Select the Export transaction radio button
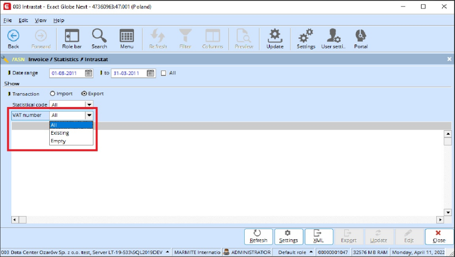The height and width of the screenshot is (257, 455). (x=84, y=94)
